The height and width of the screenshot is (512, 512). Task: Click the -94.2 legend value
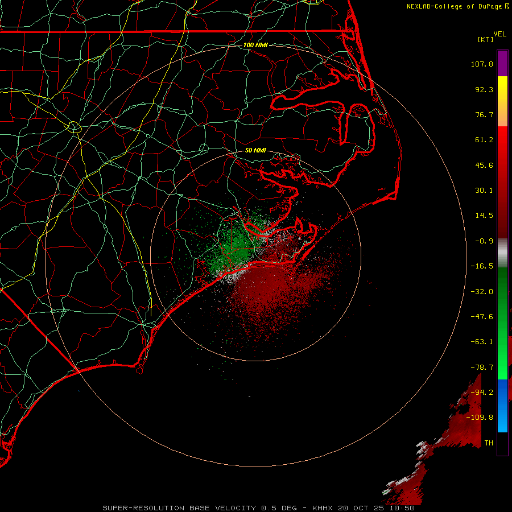click(x=482, y=393)
